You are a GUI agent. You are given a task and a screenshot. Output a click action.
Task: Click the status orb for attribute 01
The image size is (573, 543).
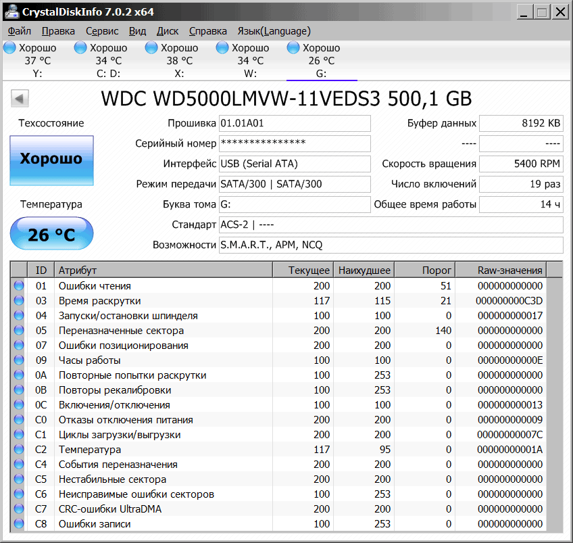click(x=18, y=286)
